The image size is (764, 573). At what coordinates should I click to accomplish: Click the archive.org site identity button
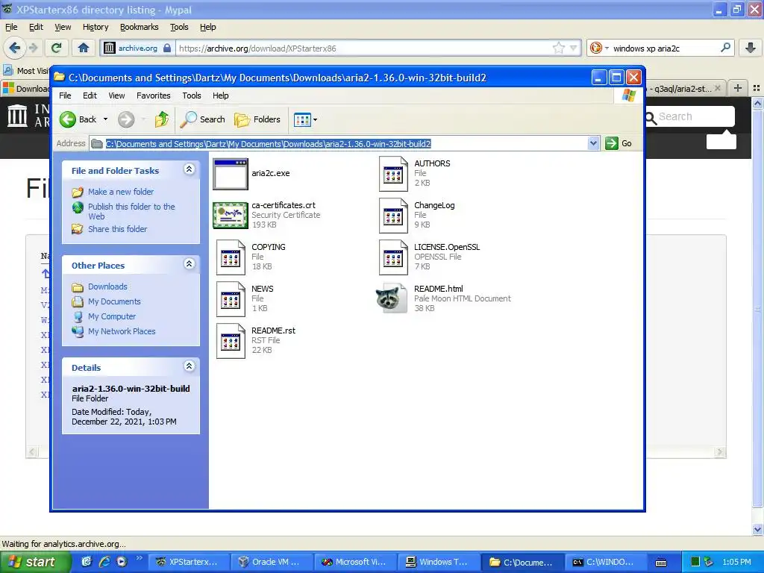point(138,48)
